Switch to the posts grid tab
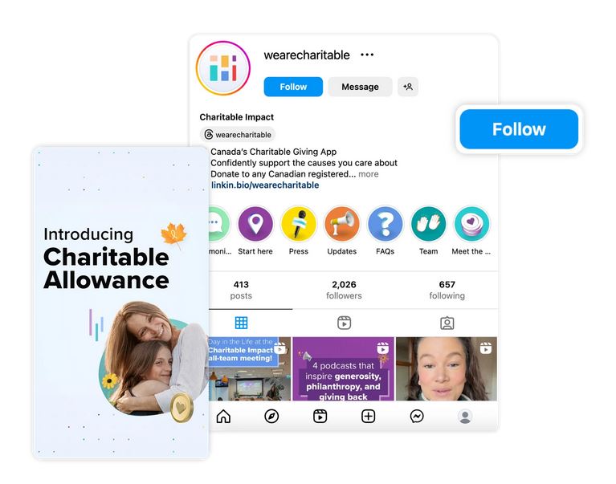 pos(241,323)
